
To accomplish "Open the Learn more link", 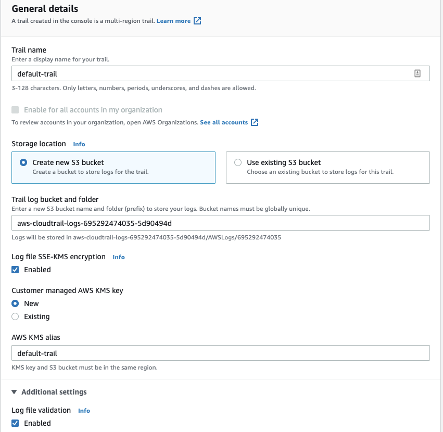I will click(173, 21).
